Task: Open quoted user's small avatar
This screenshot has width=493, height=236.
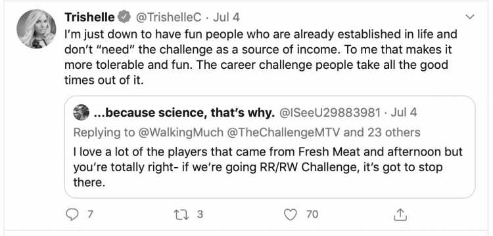Action: pyautogui.click(x=81, y=113)
